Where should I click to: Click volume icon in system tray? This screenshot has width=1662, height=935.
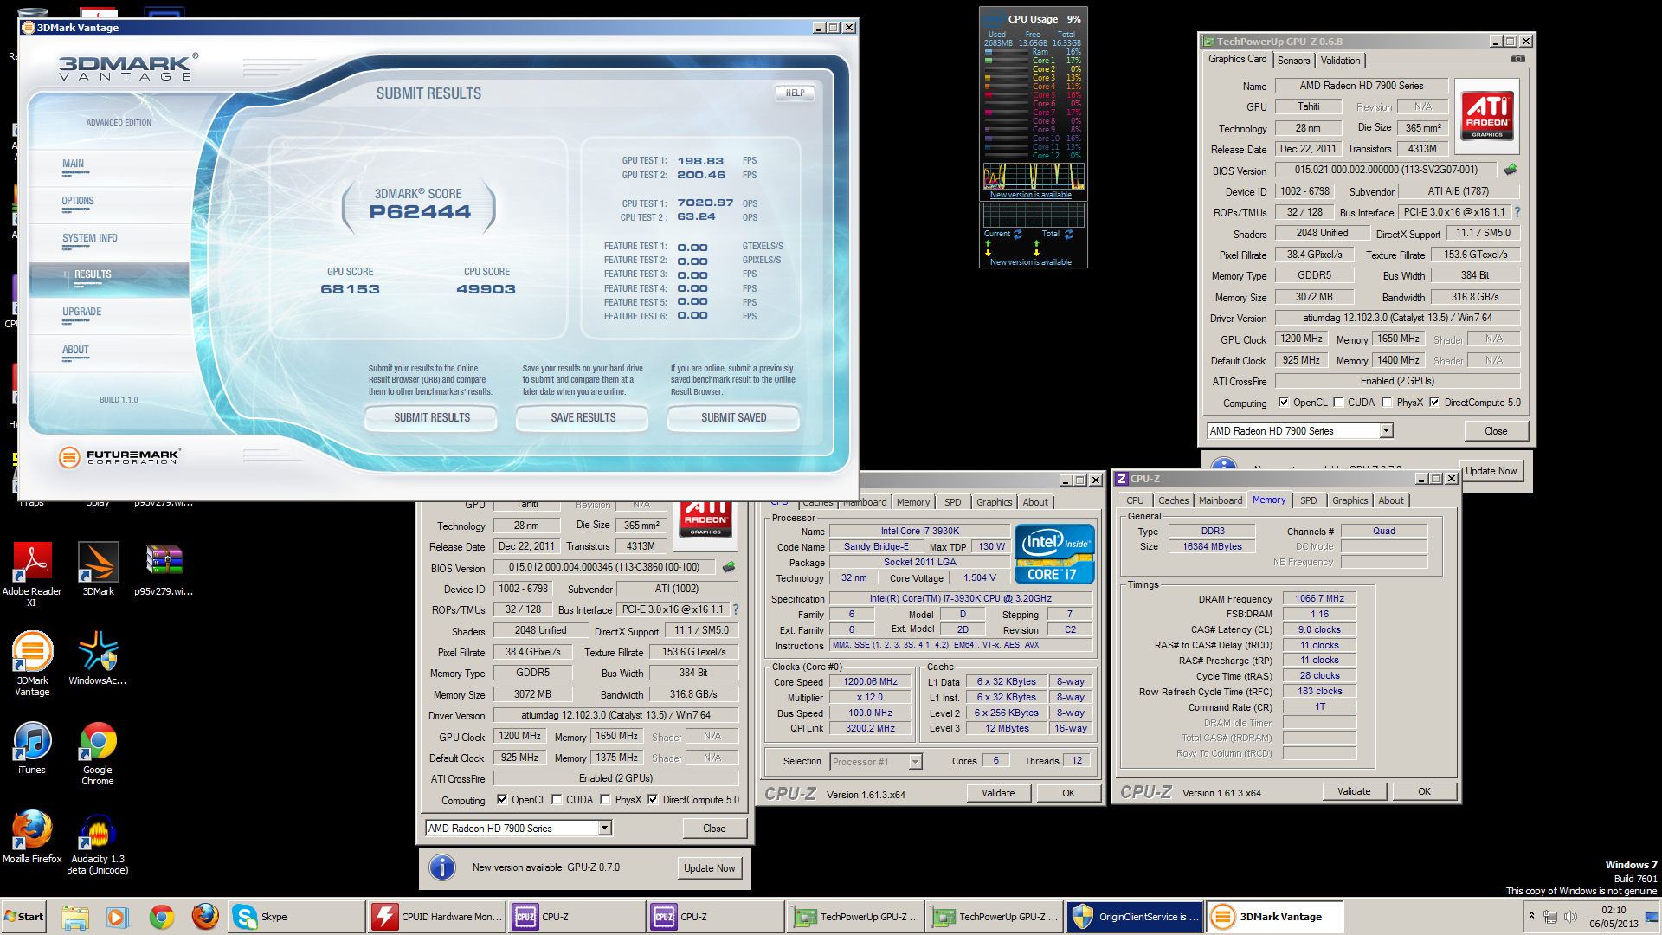coord(1570,916)
